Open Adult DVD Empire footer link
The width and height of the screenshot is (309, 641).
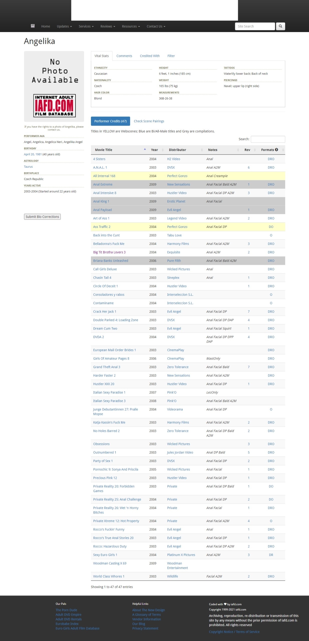click(x=68, y=614)
